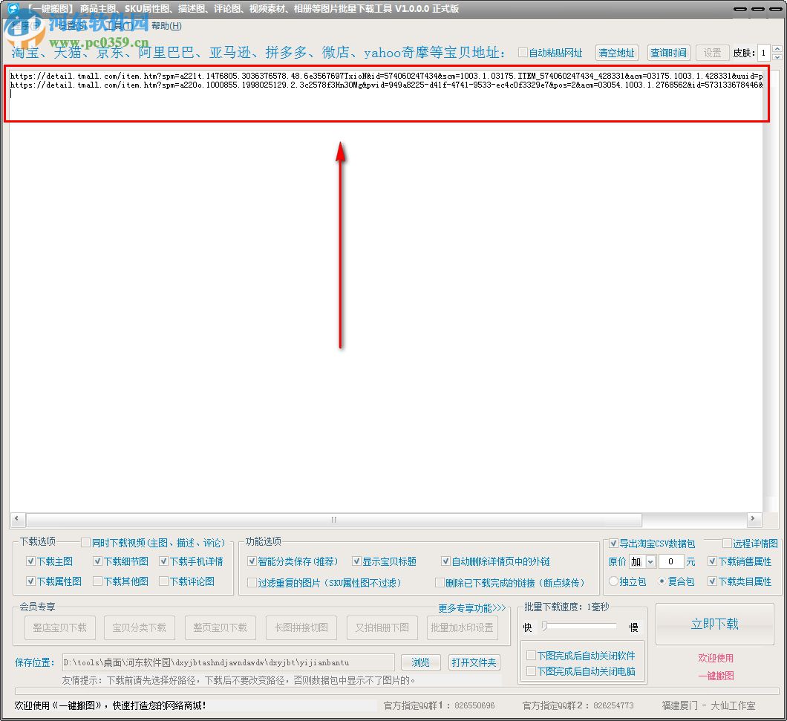
Task: Click the 清空地址 button
Action: [x=616, y=53]
